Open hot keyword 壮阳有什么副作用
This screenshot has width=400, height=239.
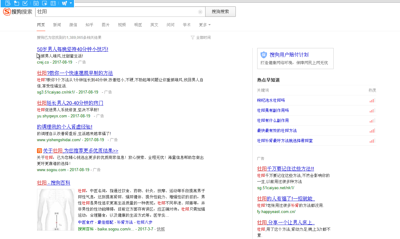click(x=273, y=120)
